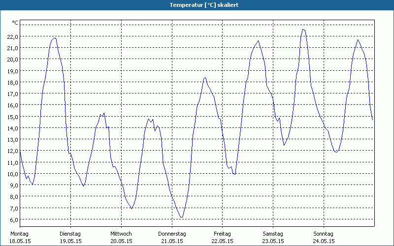Click the 24.05.15 date label

[x=324, y=241]
